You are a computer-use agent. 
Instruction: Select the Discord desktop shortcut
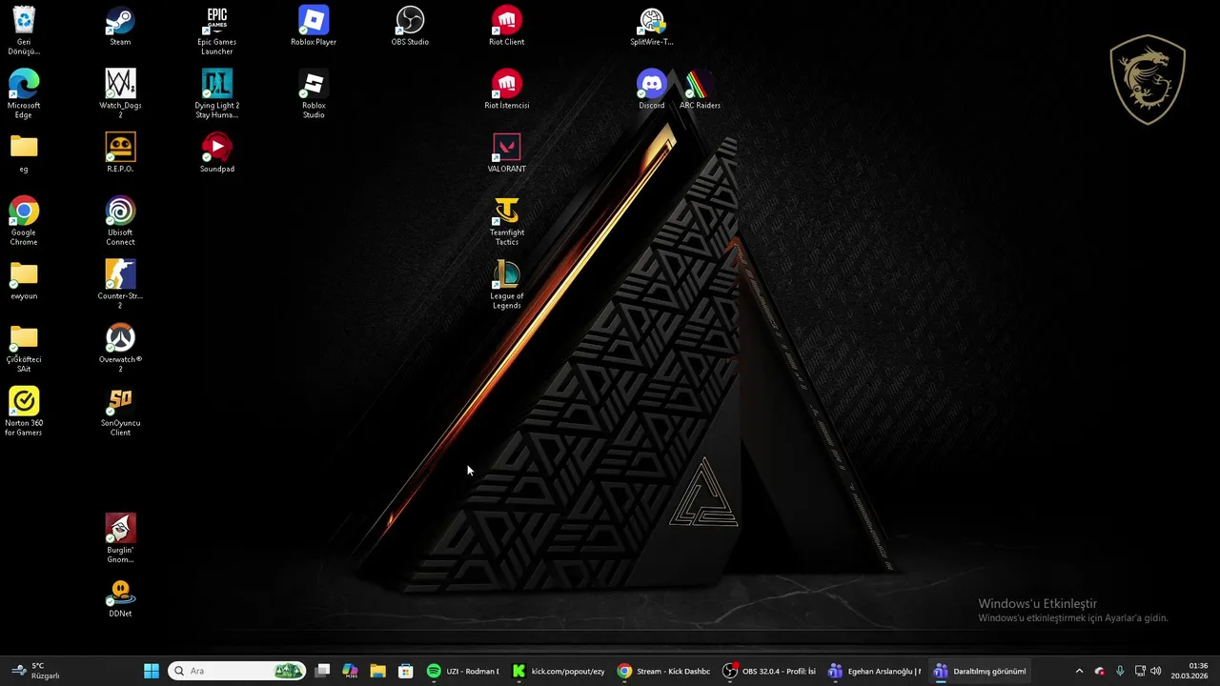click(x=652, y=89)
